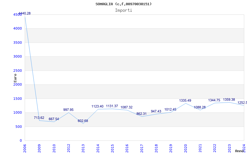
Task: Select the 2006 x-axis year label
Action: click(25, 148)
